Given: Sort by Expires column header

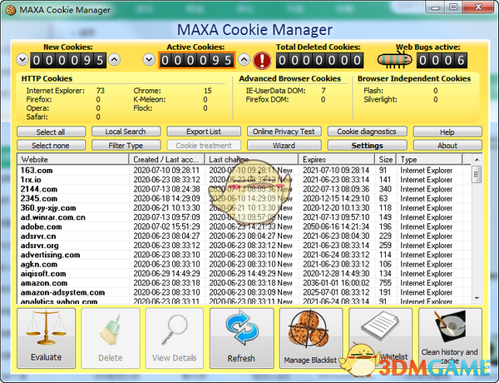Looking at the screenshot, I should pos(336,159).
